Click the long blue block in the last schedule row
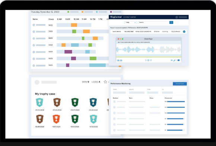 point(98,65)
